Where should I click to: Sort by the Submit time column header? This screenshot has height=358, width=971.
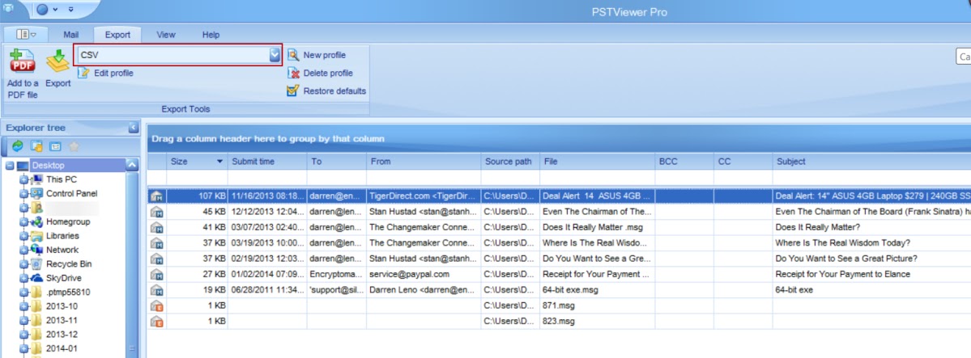coord(267,162)
